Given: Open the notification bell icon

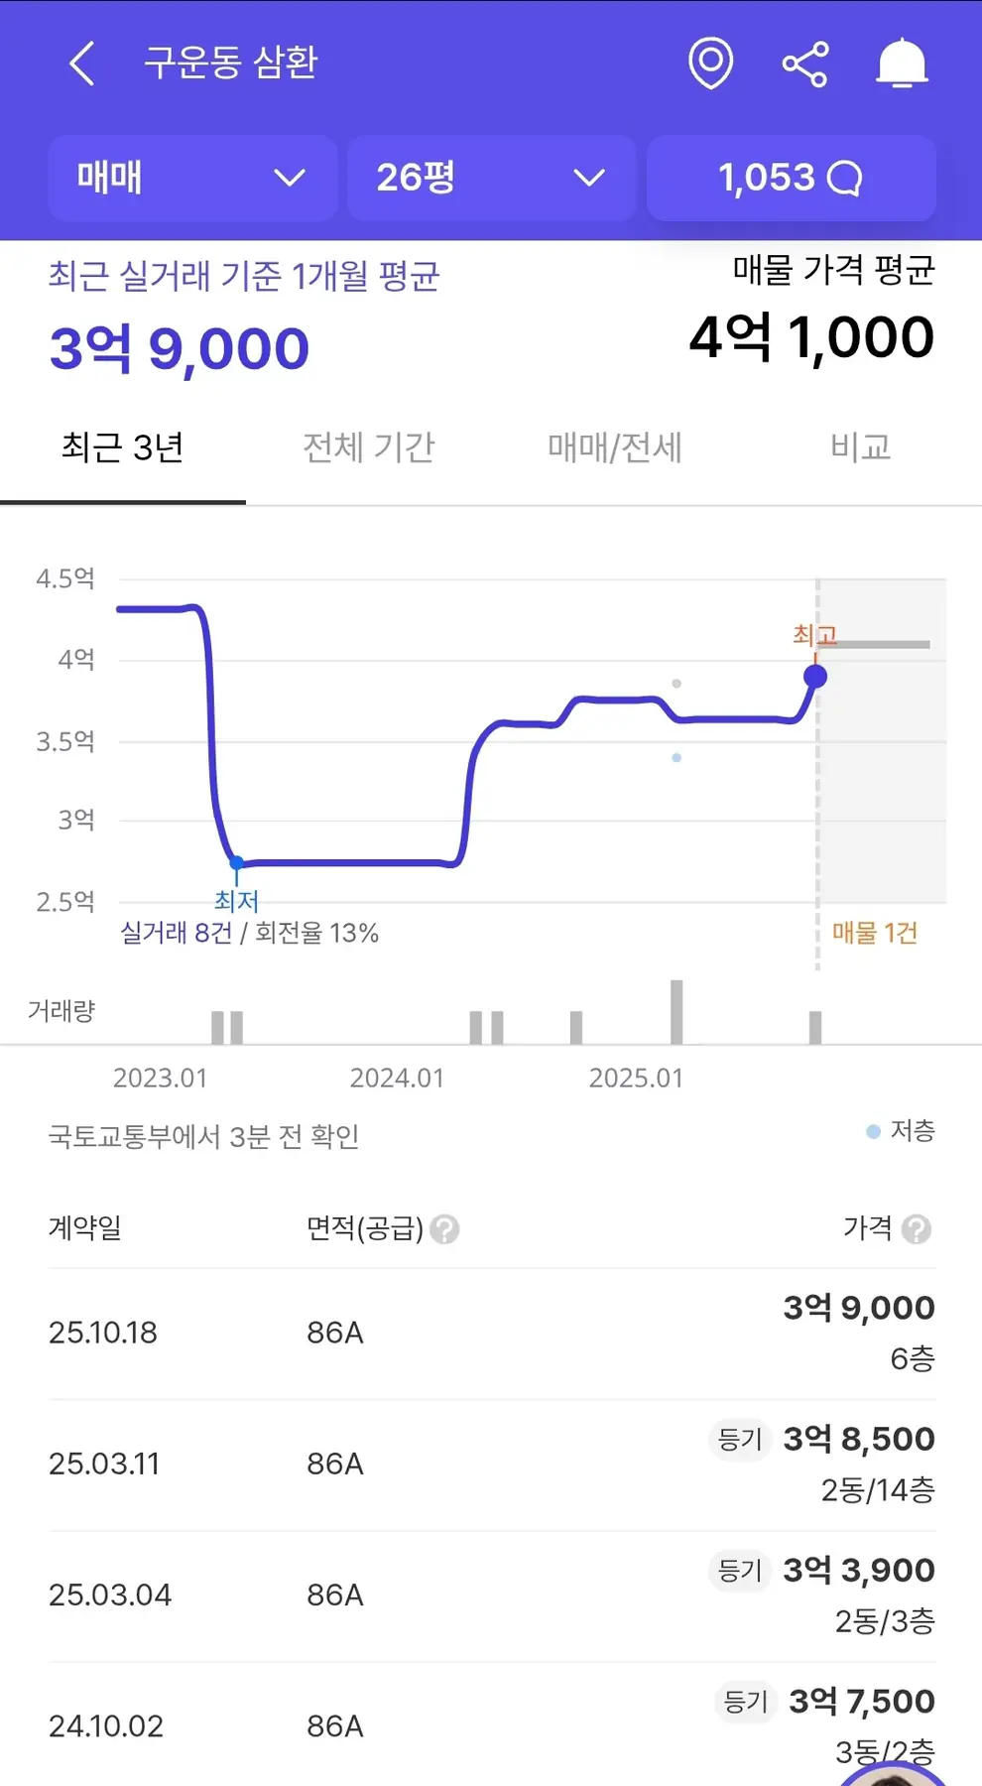Looking at the screenshot, I should tap(902, 64).
